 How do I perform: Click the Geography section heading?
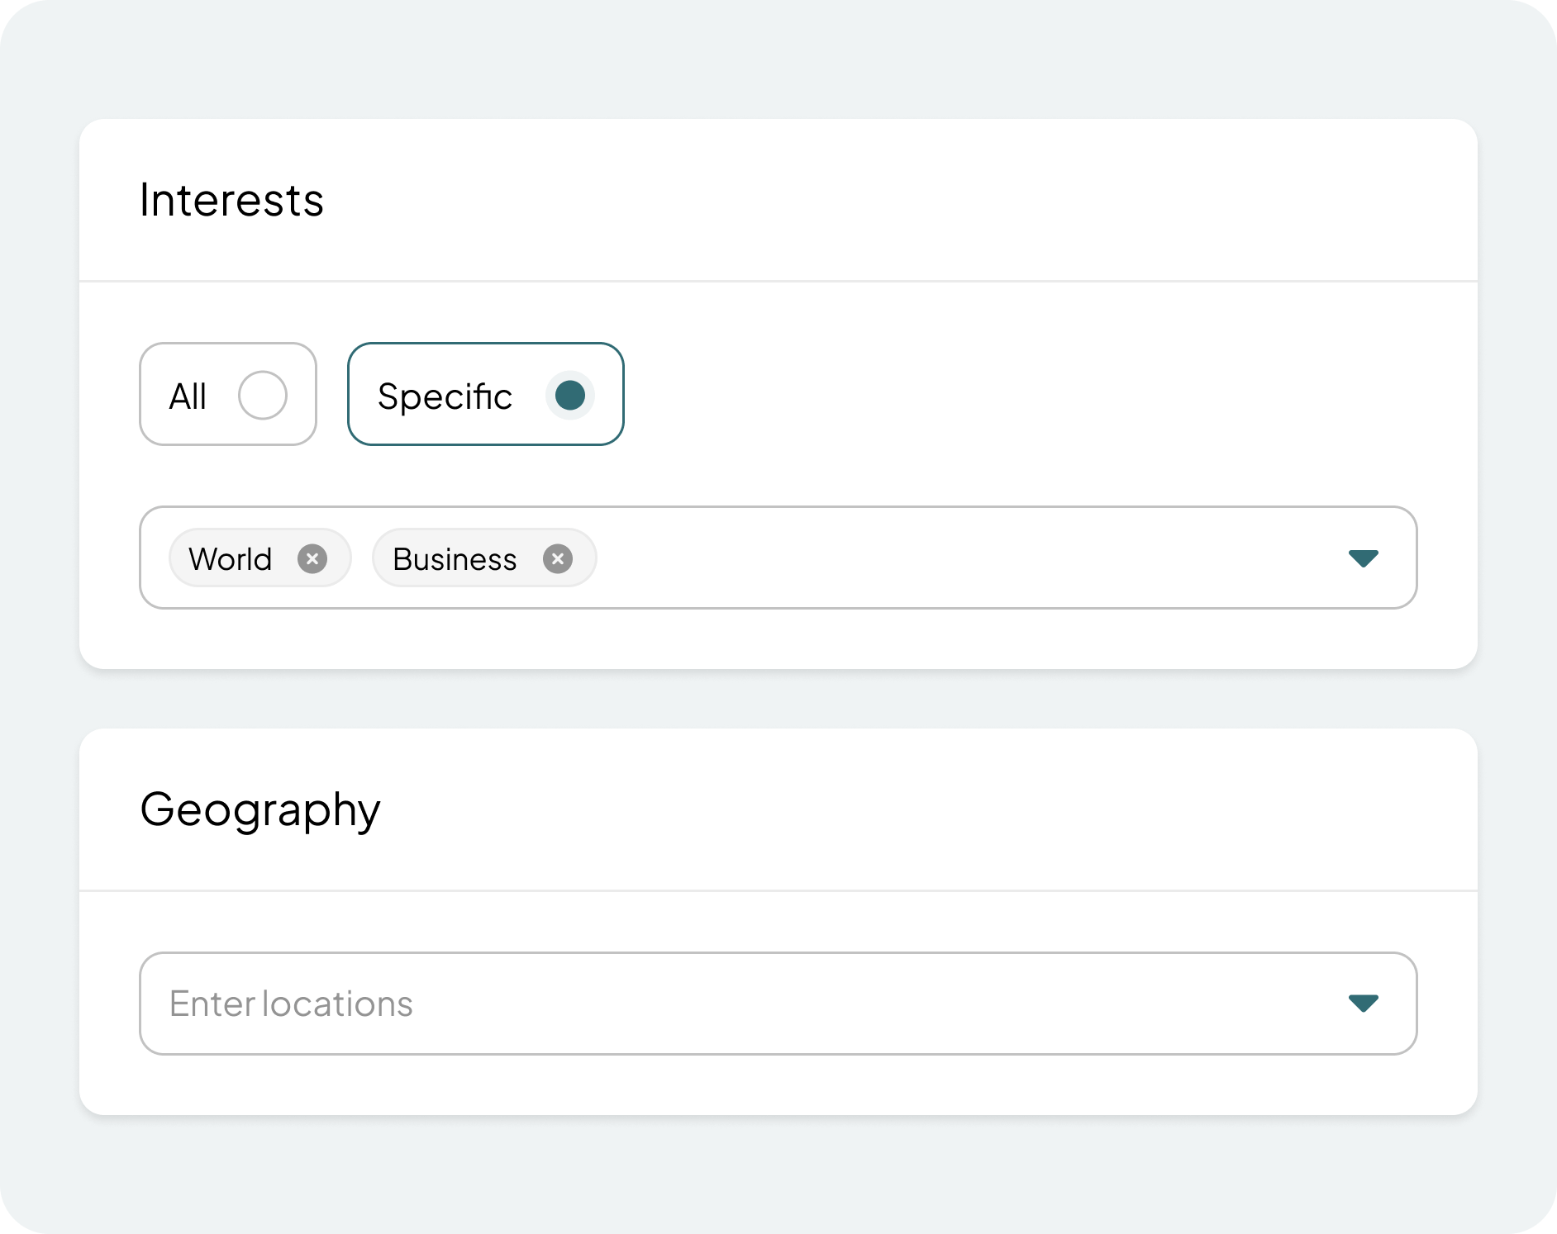[x=259, y=809]
